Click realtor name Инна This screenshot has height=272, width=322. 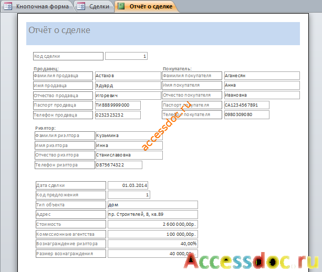click(x=129, y=145)
